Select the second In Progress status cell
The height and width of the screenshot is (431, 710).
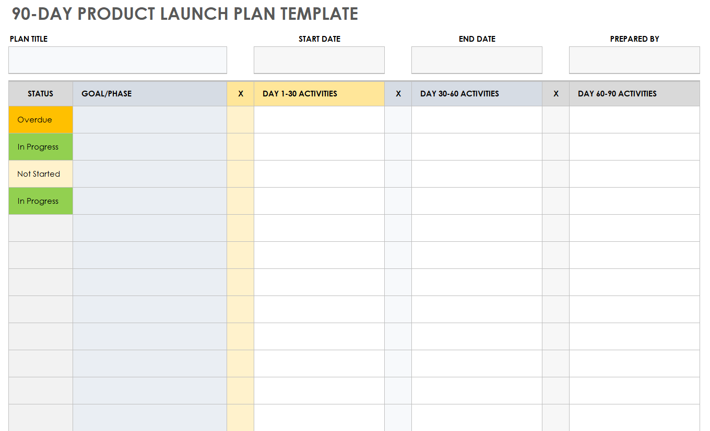coord(41,201)
